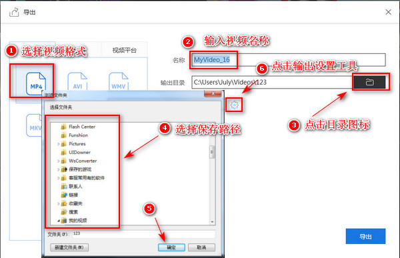The height and width of the screenshot is (258, 400).
Task: Select the MKV format icon
Action: tap(34, 125)
